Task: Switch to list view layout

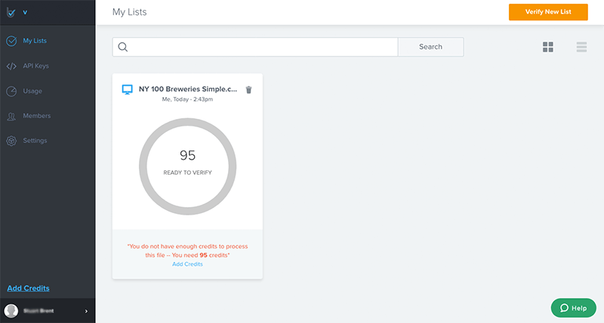Action: coord(581,47)
